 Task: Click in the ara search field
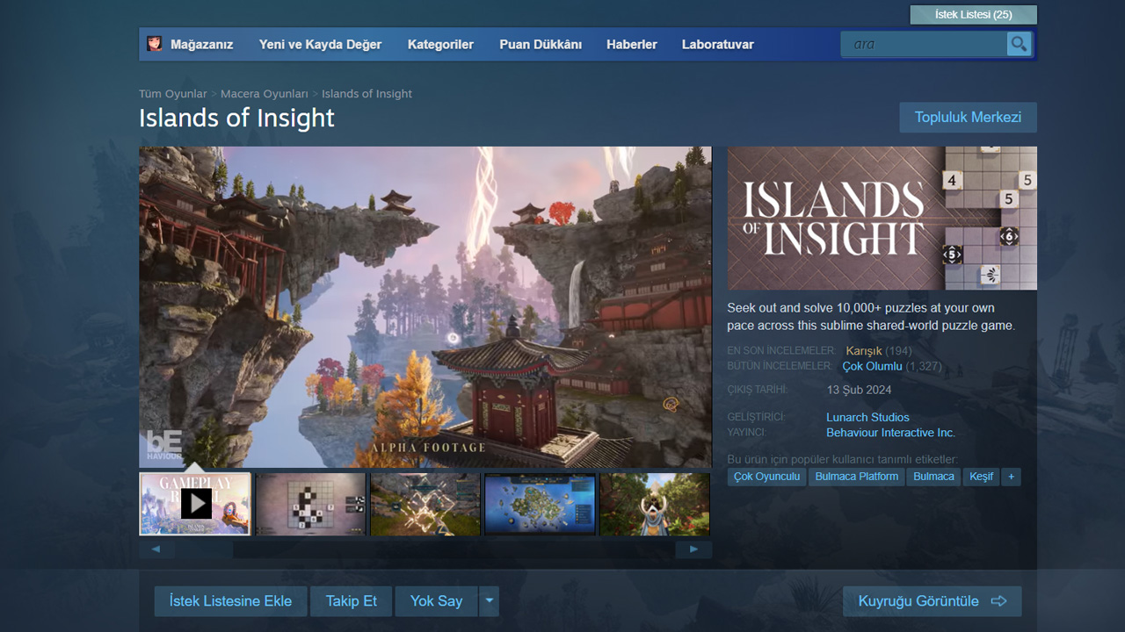pos(924,44)
